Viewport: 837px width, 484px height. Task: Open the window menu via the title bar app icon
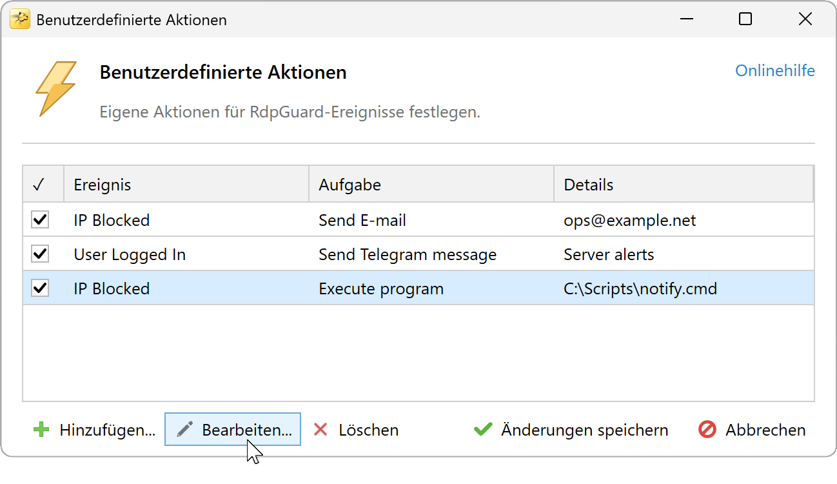pyautogui.click(x=20, y=19)
